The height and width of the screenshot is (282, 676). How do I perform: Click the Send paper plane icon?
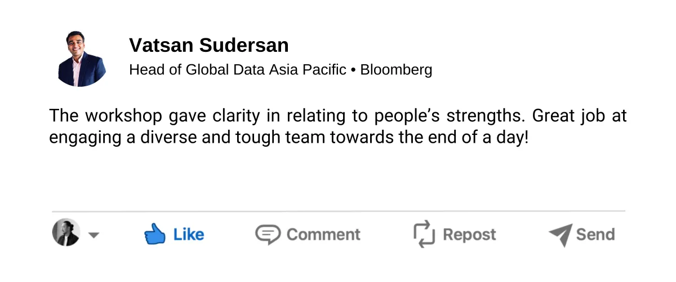561,235
